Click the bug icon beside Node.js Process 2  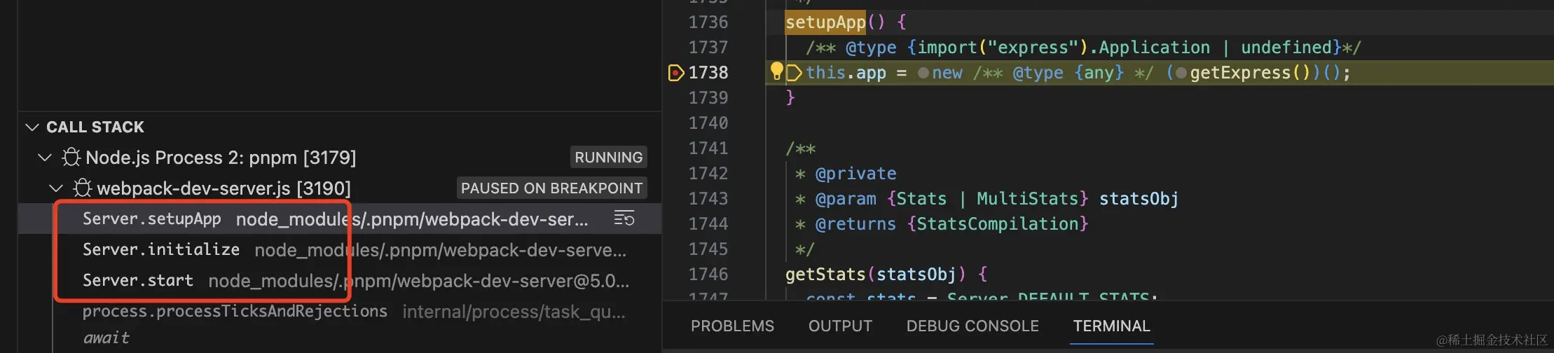point(71,158)
